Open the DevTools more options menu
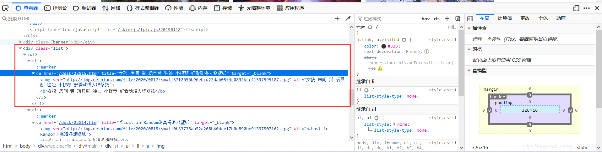The height and width of the screenshot is (152, 602). (587, 8)
